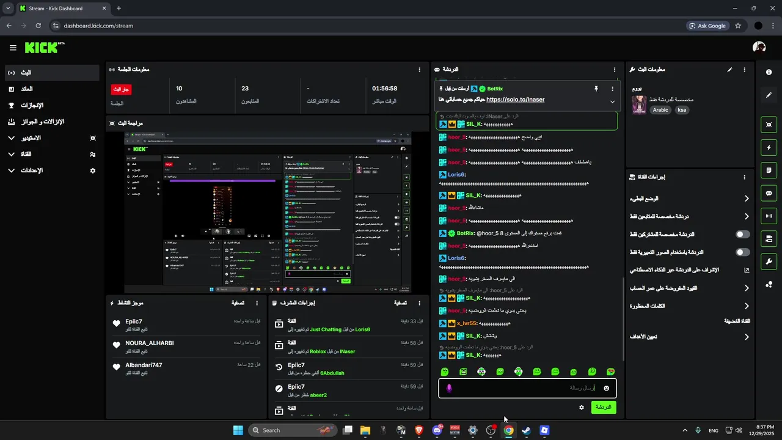The image size is (782, 440).
Task: Open Steam from the Windows taskbar
Action: [526, 430]
